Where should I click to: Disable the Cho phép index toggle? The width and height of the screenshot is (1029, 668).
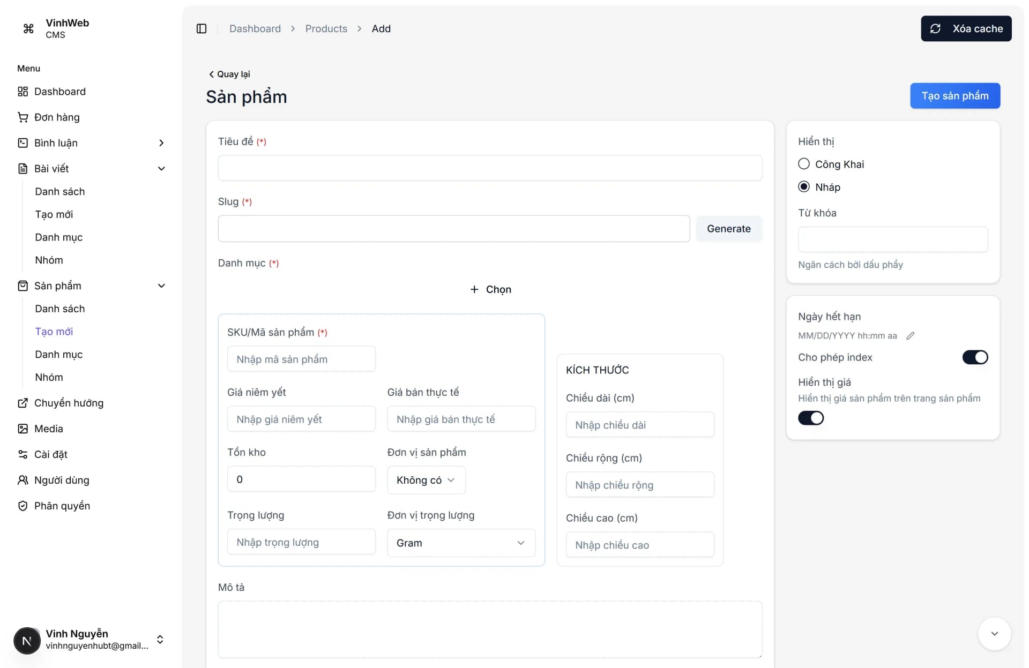[x=974, y=357]
